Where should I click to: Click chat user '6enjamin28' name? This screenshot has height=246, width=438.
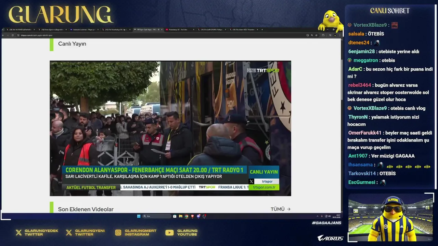361,52
